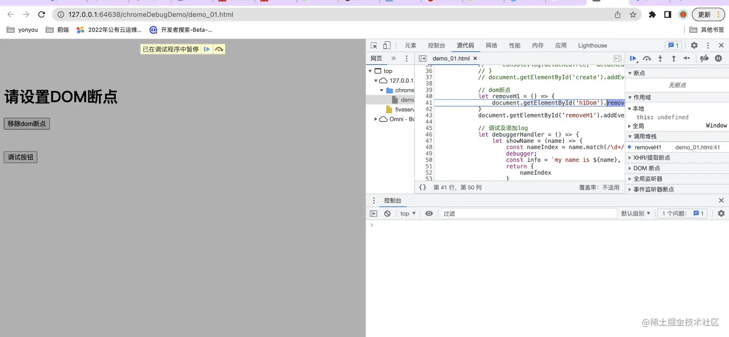Image resolution: width=729 pixels, height=337 pixels.
Task: Step into next function call
Action: pyautogui.click(x=660, y=58)
